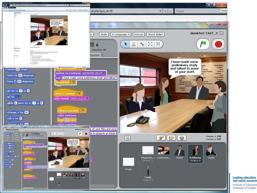This screenshot has height=193, width=257.
Task: Open Costumes tab in small Scratch window
Action: [32, 138]
